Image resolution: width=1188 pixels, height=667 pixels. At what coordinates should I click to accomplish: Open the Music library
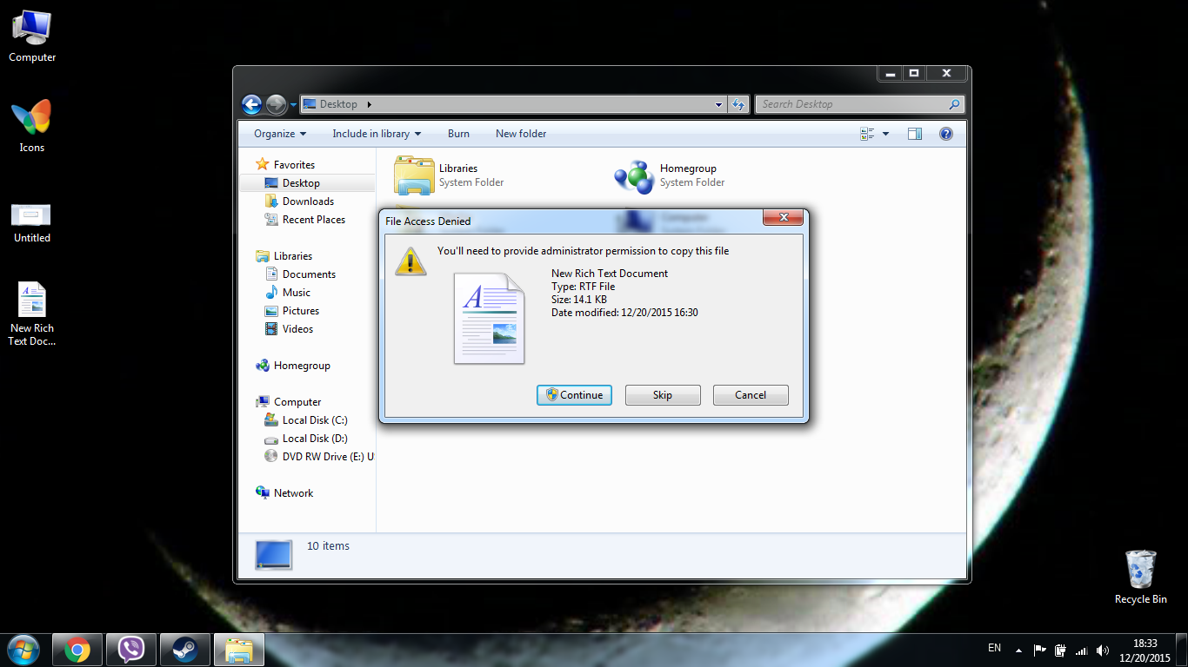tap(287, 293)
